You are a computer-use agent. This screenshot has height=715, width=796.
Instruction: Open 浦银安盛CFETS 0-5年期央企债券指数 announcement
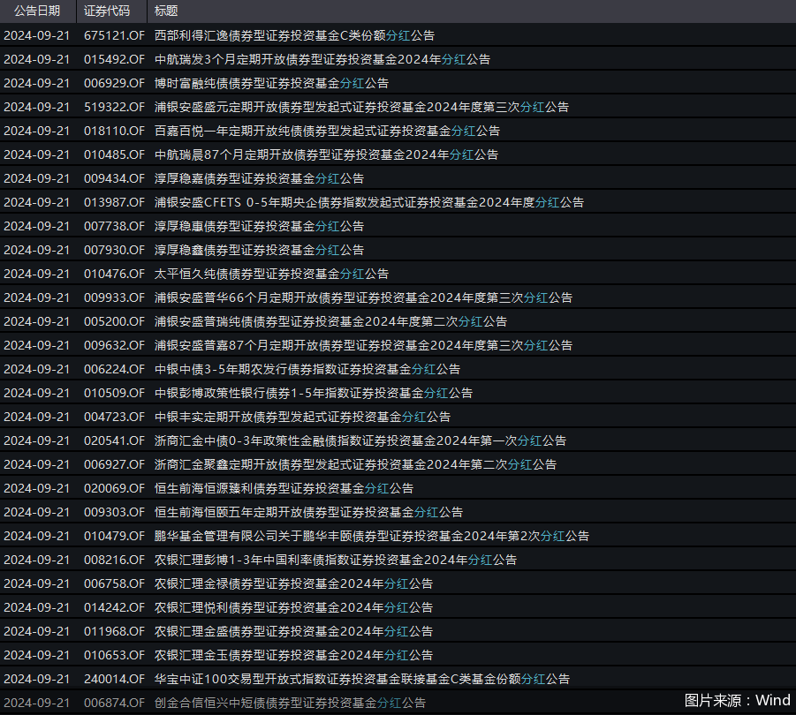click(369, 202)
